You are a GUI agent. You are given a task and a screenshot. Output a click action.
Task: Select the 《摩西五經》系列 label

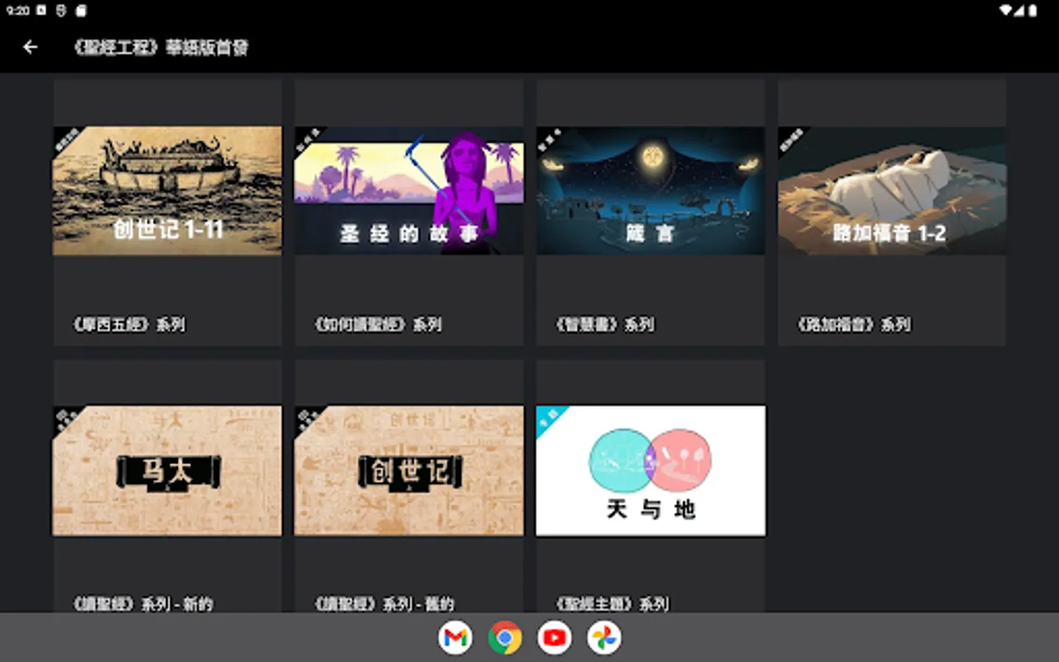click(129, 324)
